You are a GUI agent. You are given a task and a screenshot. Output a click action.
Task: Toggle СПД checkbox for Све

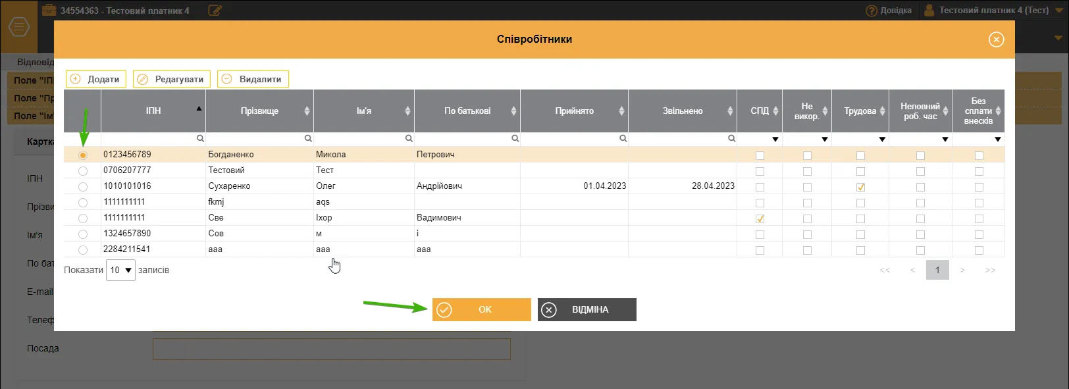760,219
